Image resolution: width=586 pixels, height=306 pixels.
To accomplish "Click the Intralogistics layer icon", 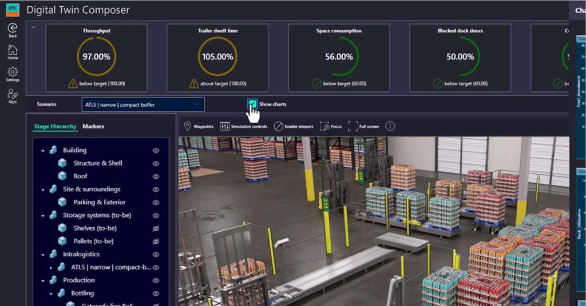I will [x=53, y=254].
